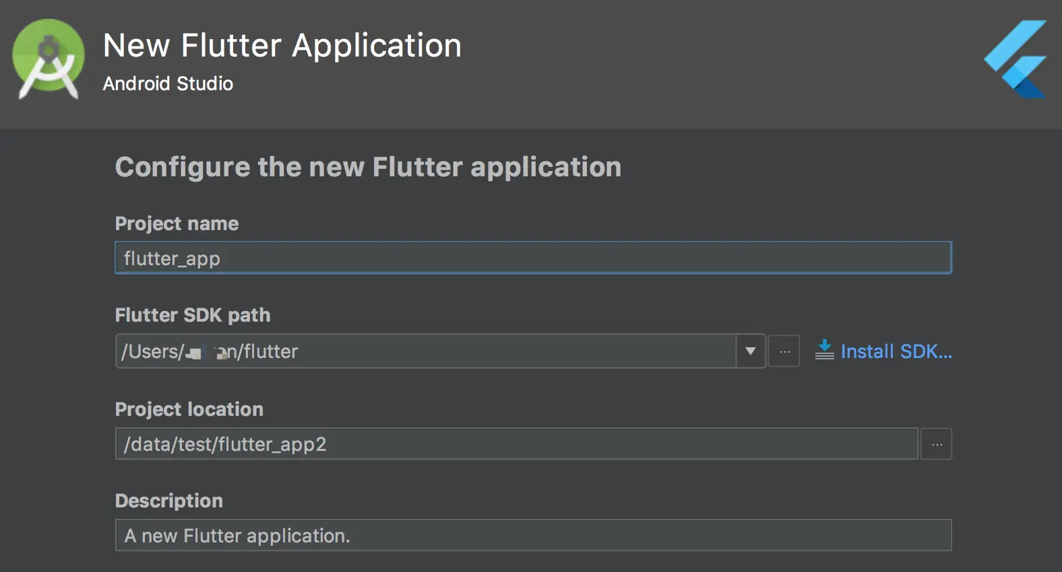Focus the Project name field containing flutter_app

(x=532, y=258)
